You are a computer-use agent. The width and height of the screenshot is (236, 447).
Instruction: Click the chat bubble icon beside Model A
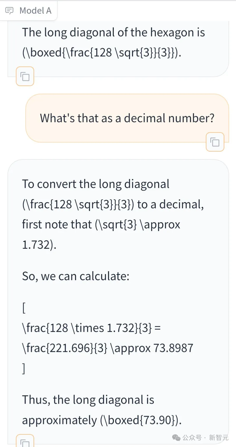10,11
